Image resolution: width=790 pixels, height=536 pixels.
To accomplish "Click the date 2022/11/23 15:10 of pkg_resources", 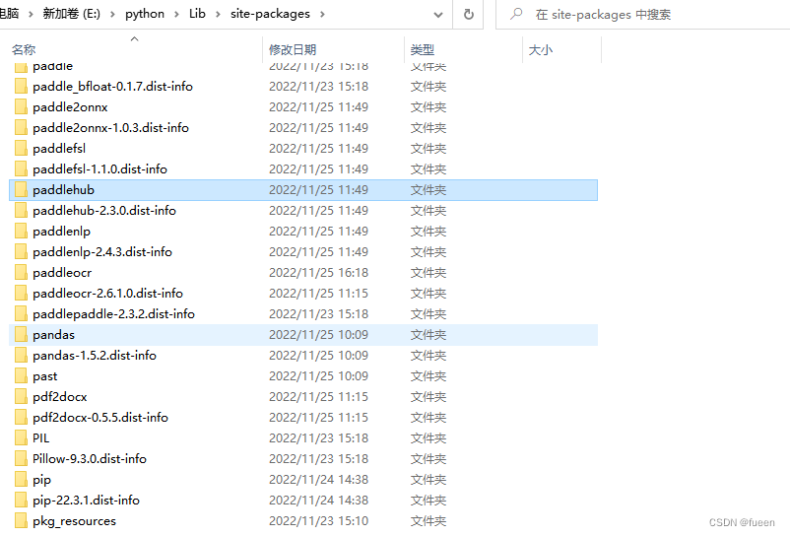I will 318,521.
